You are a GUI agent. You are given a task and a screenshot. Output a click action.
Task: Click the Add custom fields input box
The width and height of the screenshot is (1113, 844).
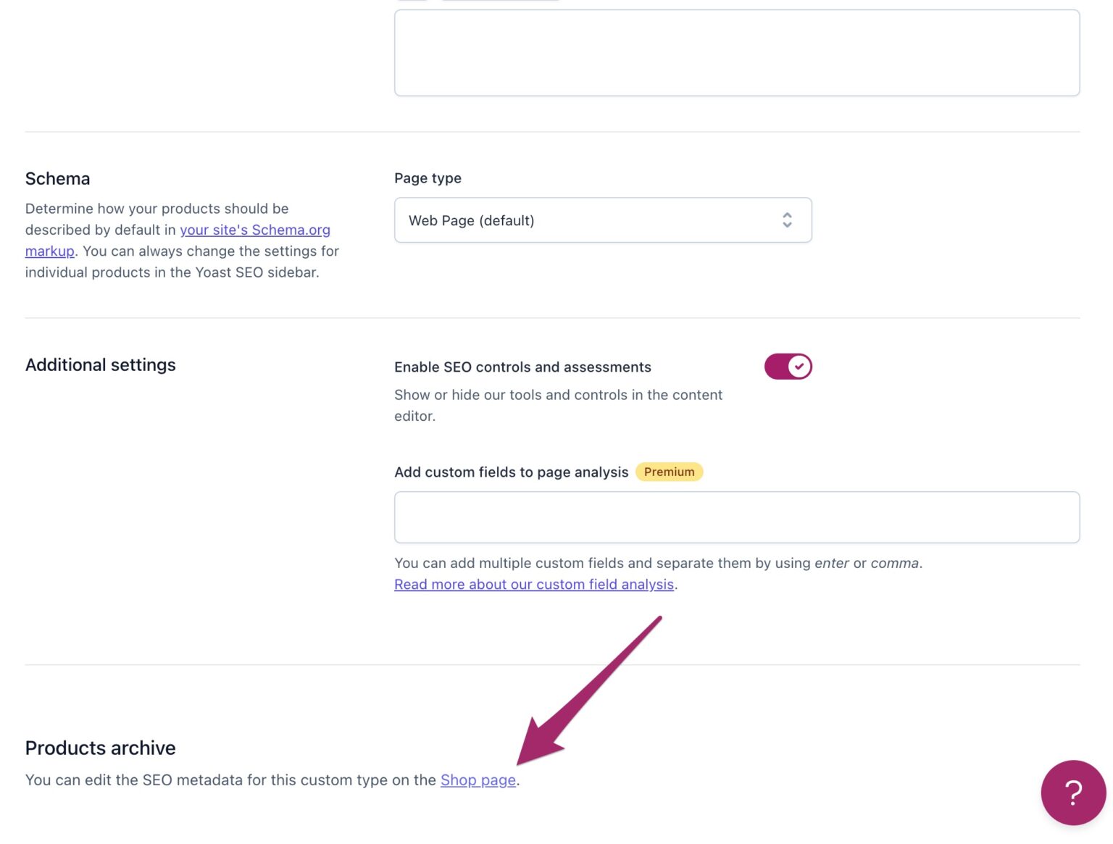tap(736, 517)
